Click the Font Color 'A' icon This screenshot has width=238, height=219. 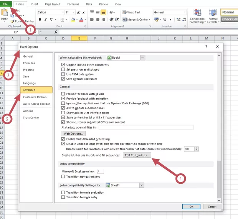[x=81, y=20]
